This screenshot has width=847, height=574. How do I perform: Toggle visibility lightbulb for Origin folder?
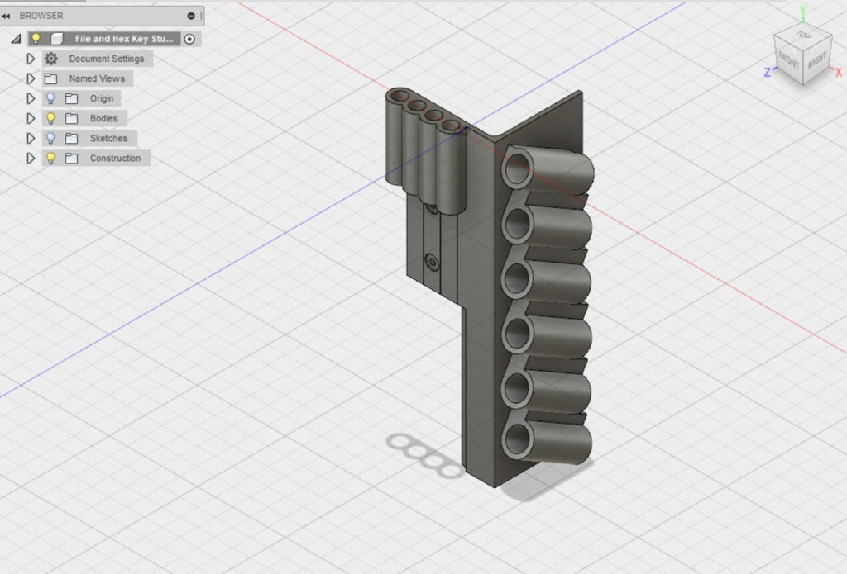[x=51, y=98]
